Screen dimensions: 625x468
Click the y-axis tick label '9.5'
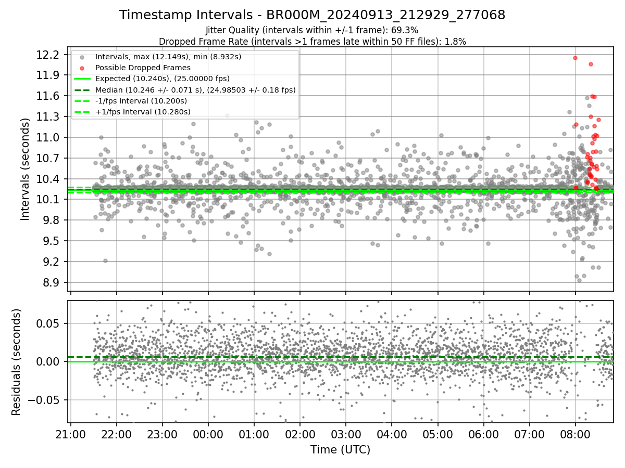pos(52,241)
